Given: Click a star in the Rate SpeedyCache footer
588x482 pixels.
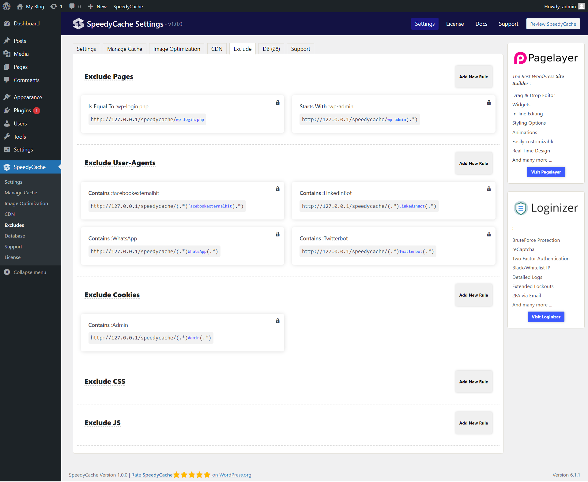Looking at the screenshot, I should point(192,475).
